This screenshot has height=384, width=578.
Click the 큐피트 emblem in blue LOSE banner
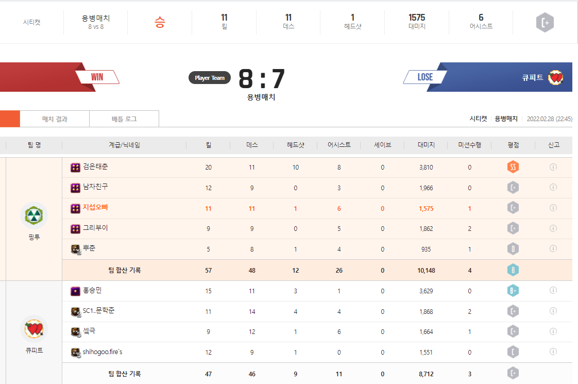point(555,77)
